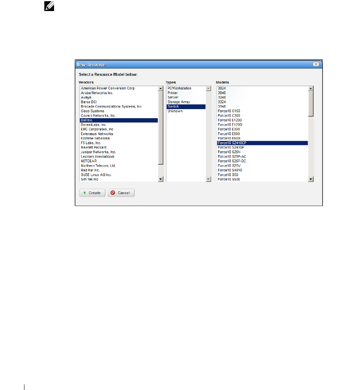Select Switch in Types list

pos(186,106)
